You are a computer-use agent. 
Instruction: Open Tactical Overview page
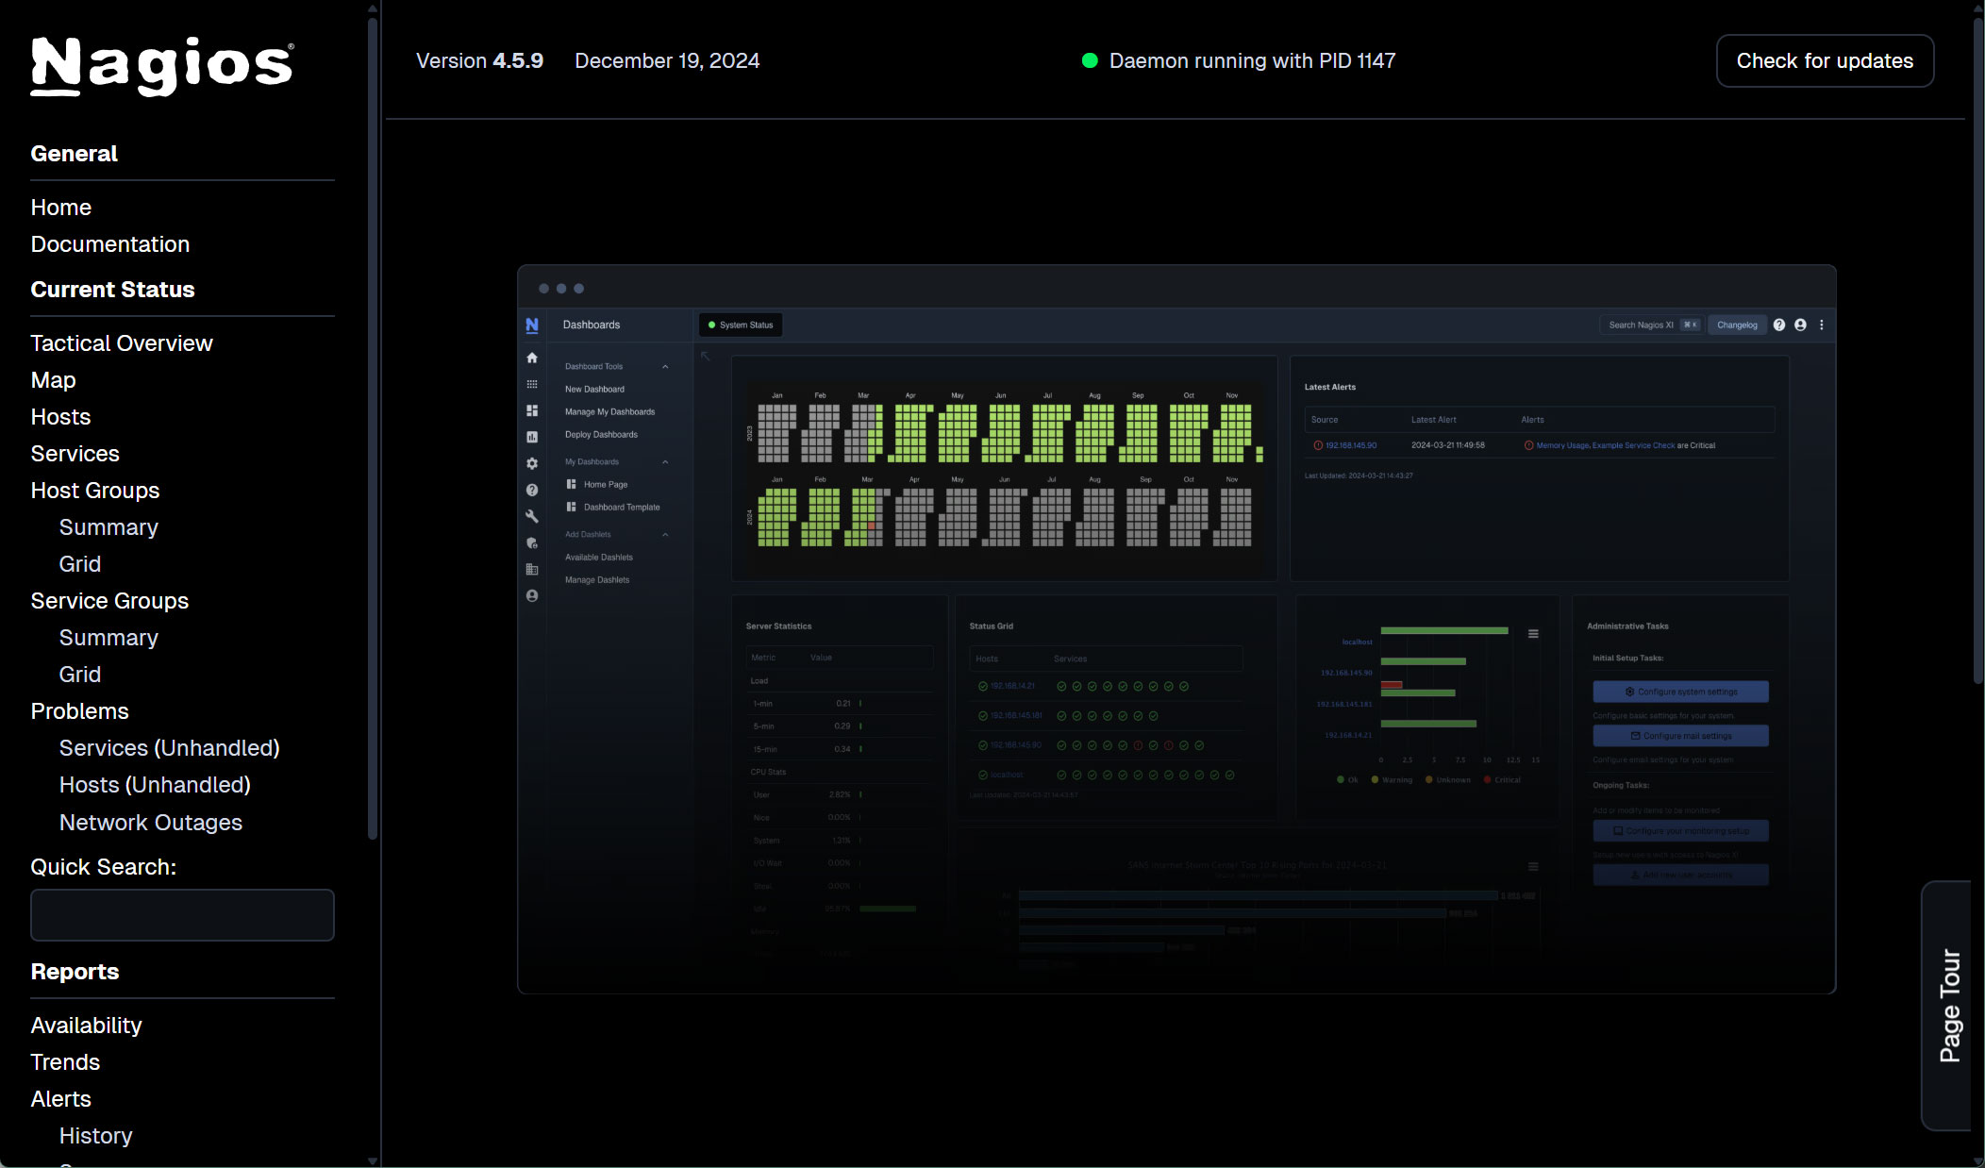(x=122, y=343)
